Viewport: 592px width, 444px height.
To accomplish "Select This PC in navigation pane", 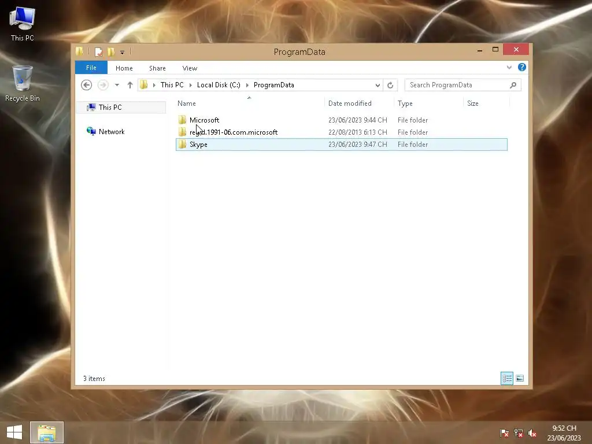I will 121,107.
